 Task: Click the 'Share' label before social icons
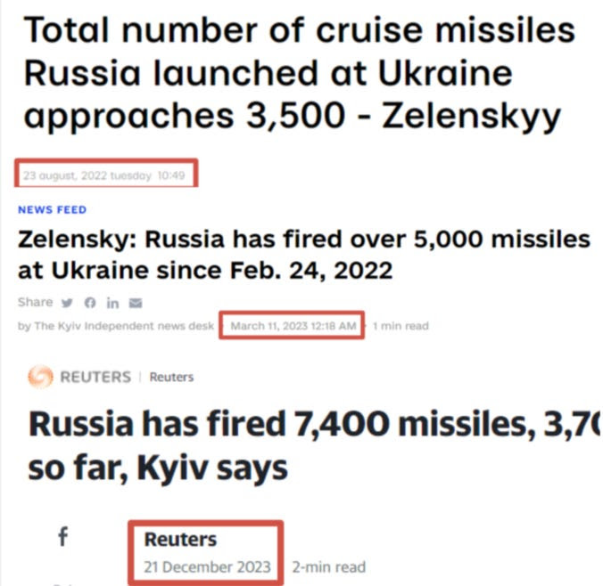pos(35,302)
